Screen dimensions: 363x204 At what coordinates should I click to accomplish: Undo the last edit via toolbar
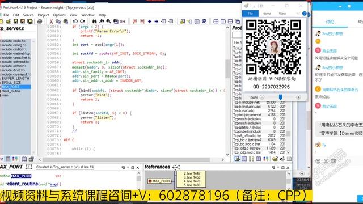(75, 22)
